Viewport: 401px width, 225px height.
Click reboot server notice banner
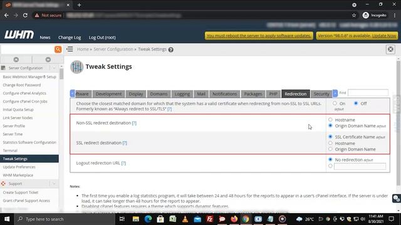pos(259,36)
